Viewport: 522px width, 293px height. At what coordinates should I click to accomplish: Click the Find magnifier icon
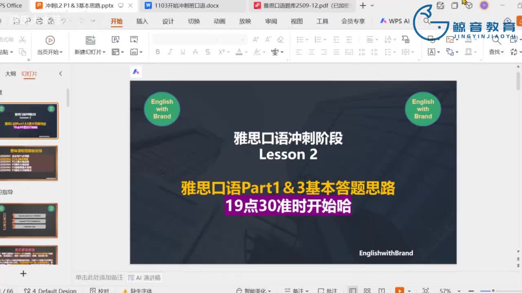coord(496,40)
